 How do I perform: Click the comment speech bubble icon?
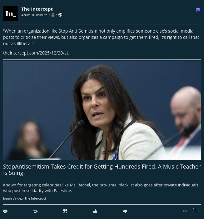point(5,211)
